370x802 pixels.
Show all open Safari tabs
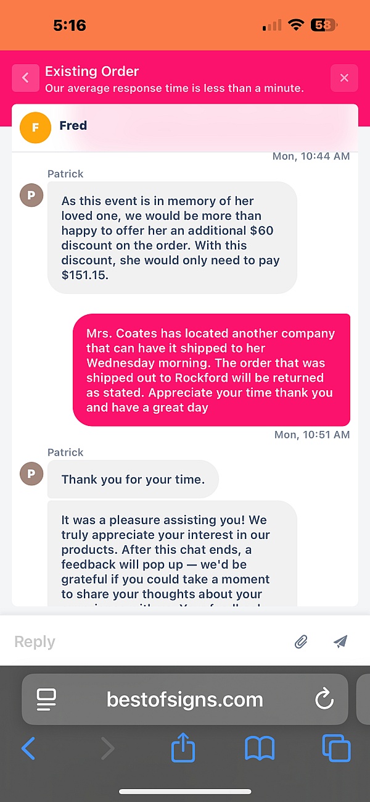pos(336,749)
